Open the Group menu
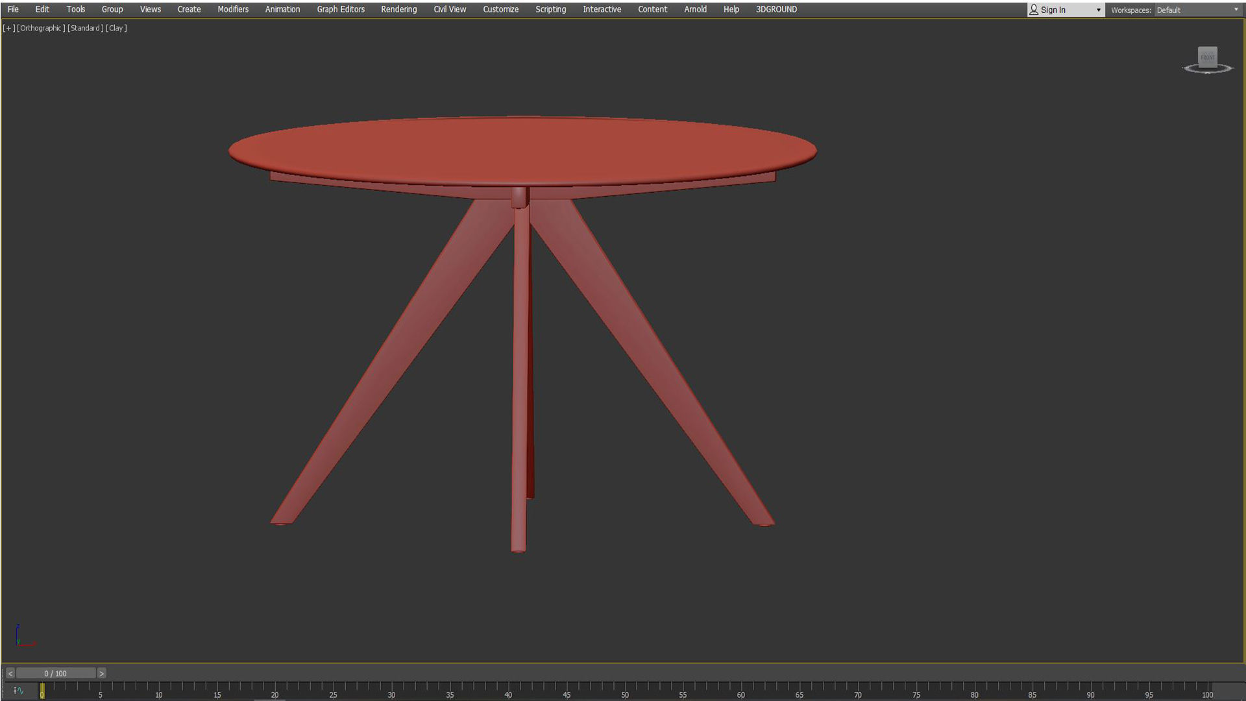1246x701 pixels. [x=112, y=9]
